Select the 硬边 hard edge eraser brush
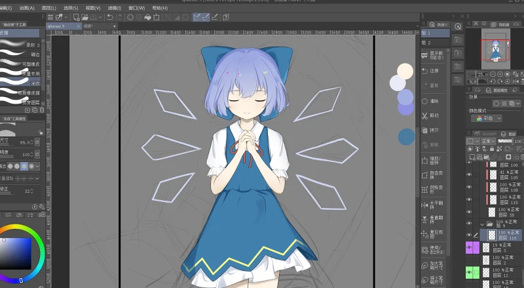The width and height of the screenshot is (524, 288). pyautogui.click(x=20, y=54)
